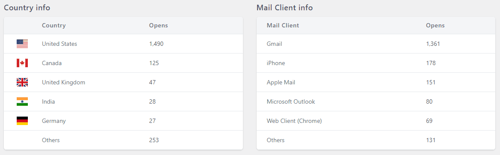Click the Apple Mail entry
The width and height of the screenshot is (500, 155).
(281, 82)
